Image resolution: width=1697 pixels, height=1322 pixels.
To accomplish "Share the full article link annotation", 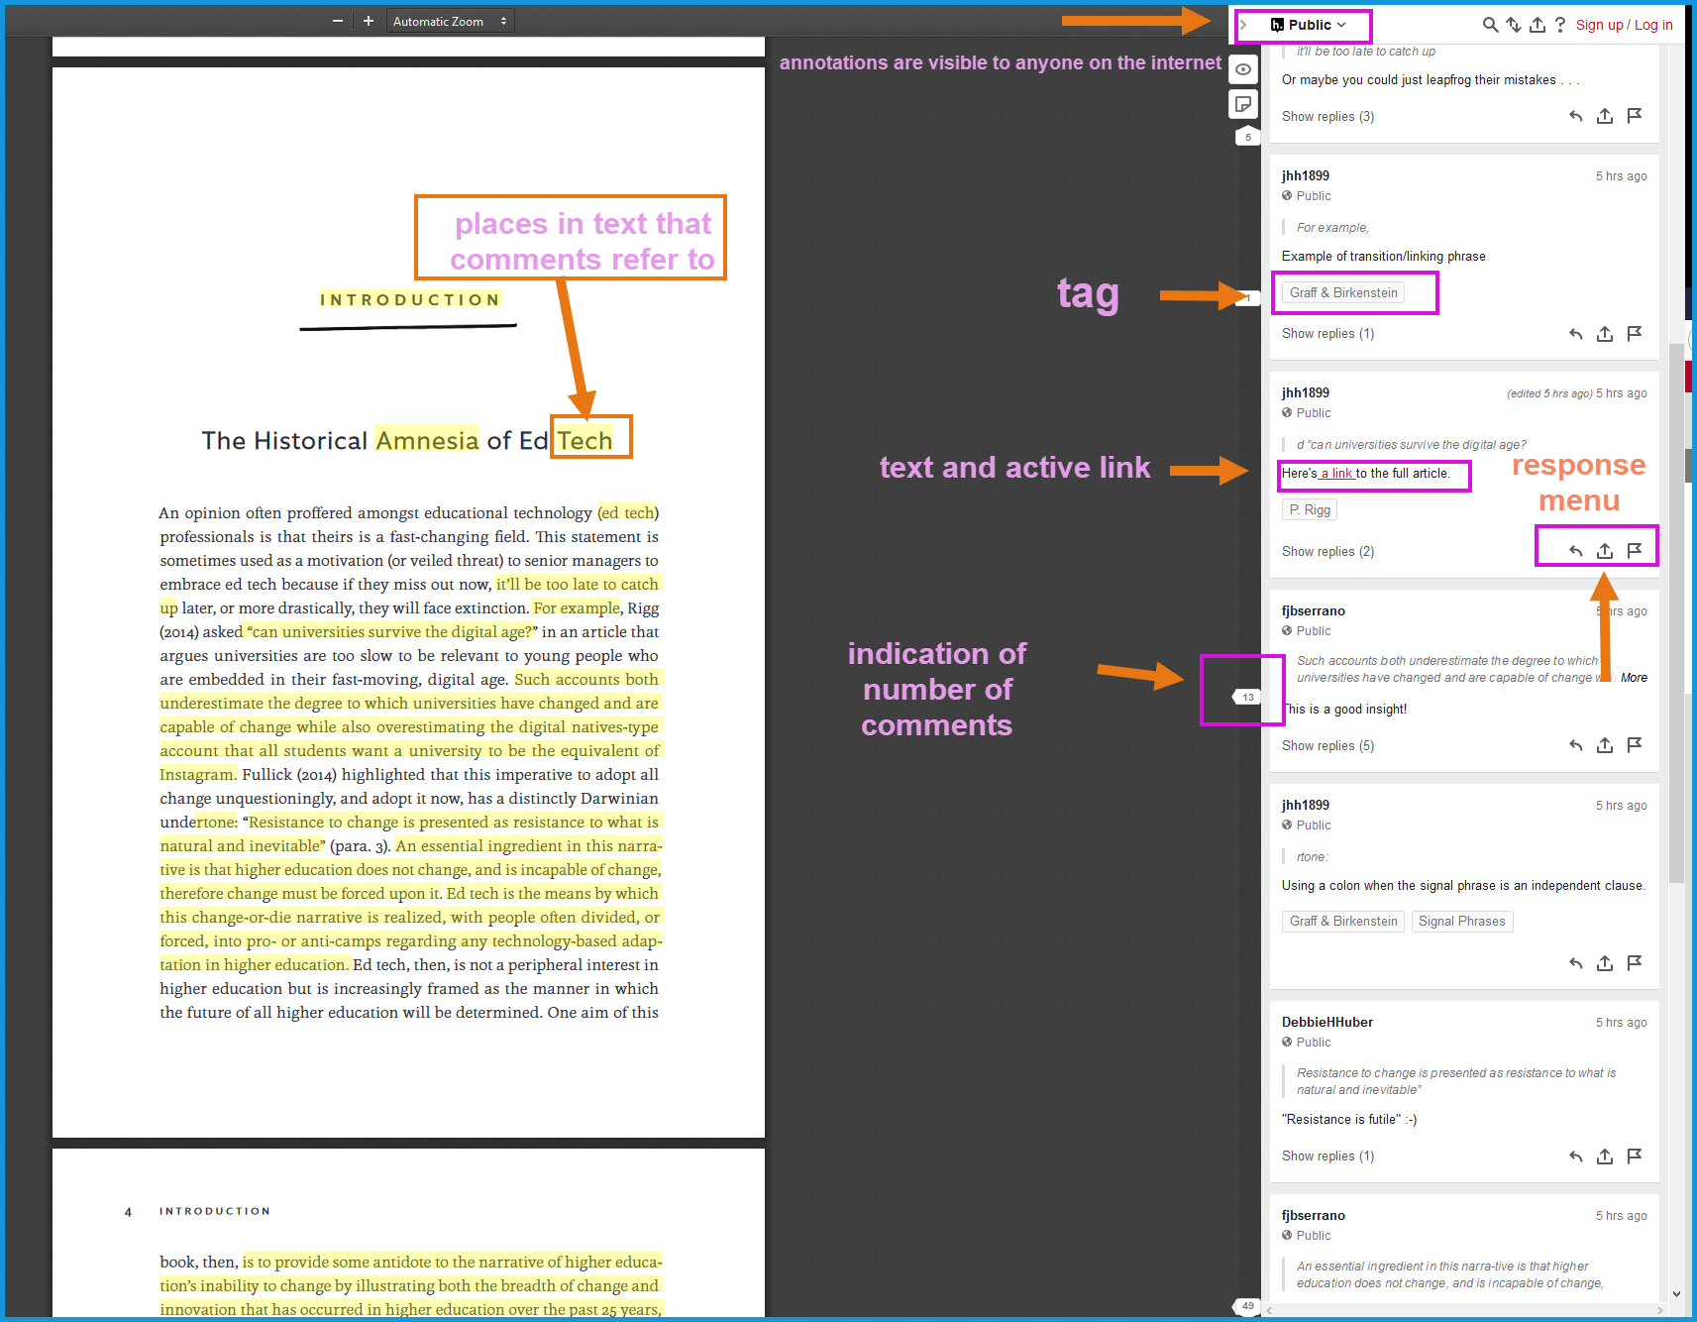I will tap(1605, 551).
